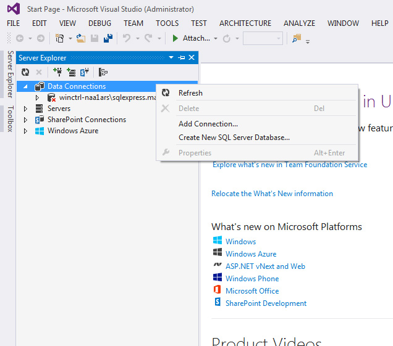Refresh Server Explorer using panel toolbar icon

click(25, 72)
